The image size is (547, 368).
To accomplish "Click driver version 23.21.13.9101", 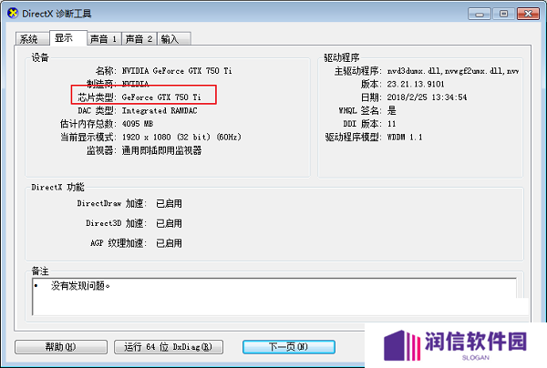I will (416, 84).
